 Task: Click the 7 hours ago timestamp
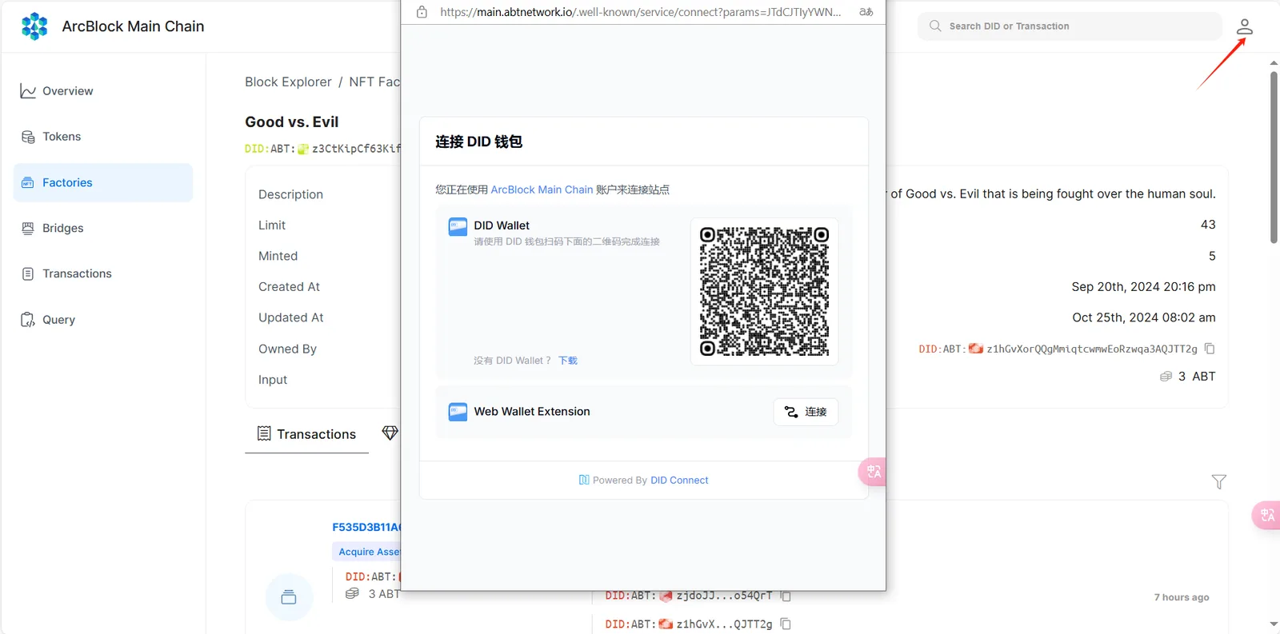click(x=1181, y=597)
